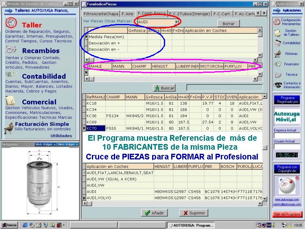Click the Gestión de Talleres icon
The image size is (305, 229).
click(x=277, y=33)
